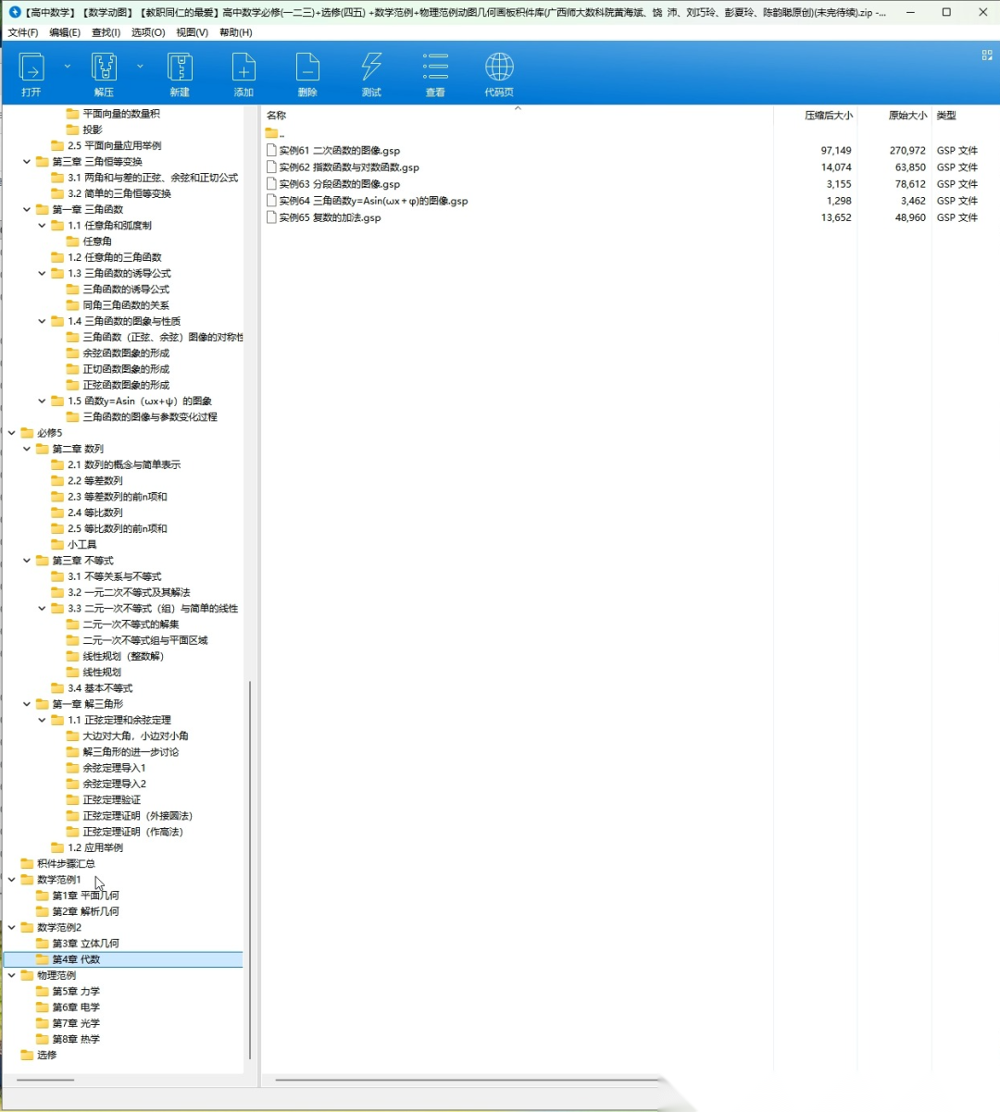
Task: Open the dropdown arrow next to 解压
Action: click(x=140, y=67)
